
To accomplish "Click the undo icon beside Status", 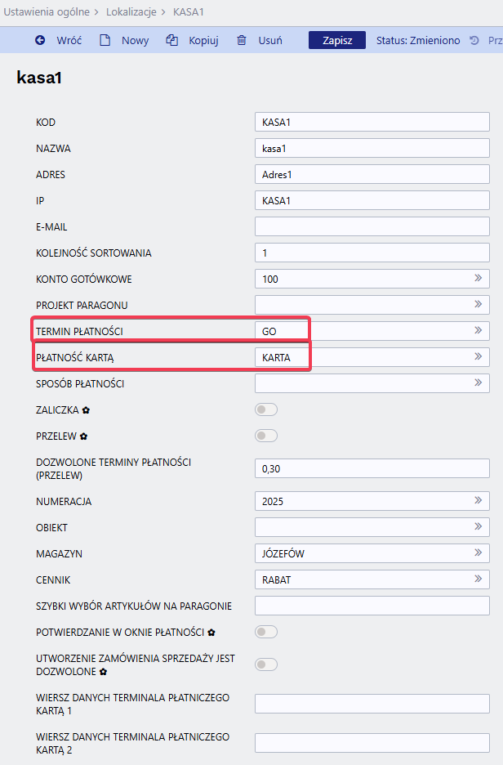I will (474, 40).
